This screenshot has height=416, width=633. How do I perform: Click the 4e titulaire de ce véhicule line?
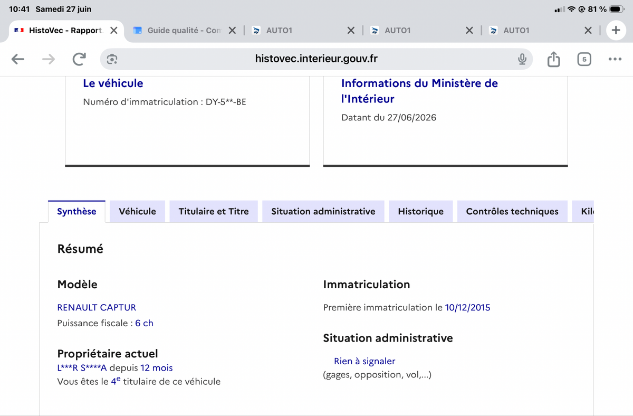(x=139, y=381)
